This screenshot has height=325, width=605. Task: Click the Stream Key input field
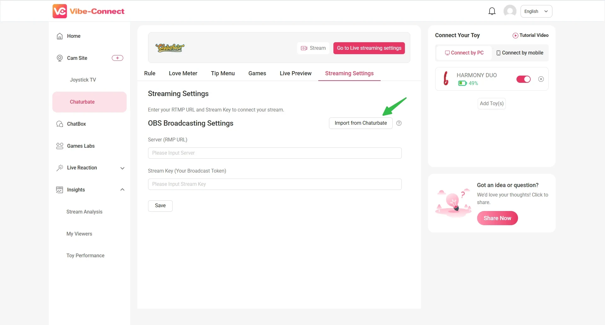[x=274, y=184]
